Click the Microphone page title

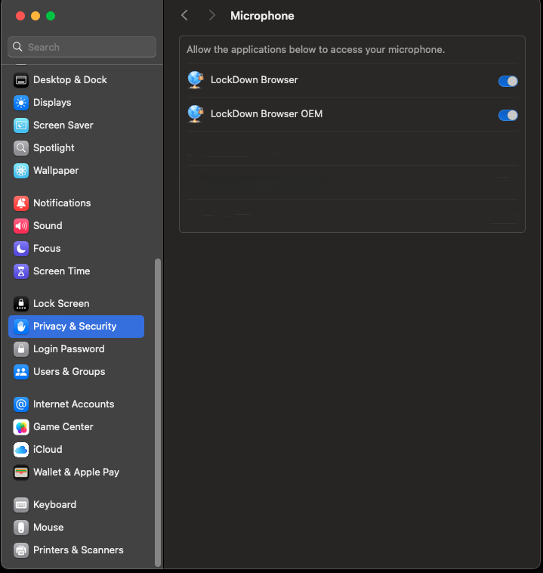[x=262, y=16]
